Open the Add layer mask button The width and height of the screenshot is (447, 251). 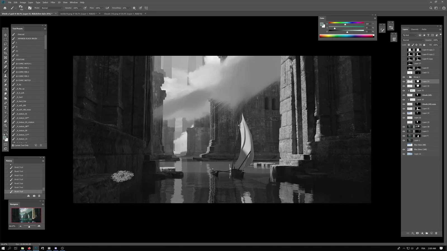coord(417,233)
